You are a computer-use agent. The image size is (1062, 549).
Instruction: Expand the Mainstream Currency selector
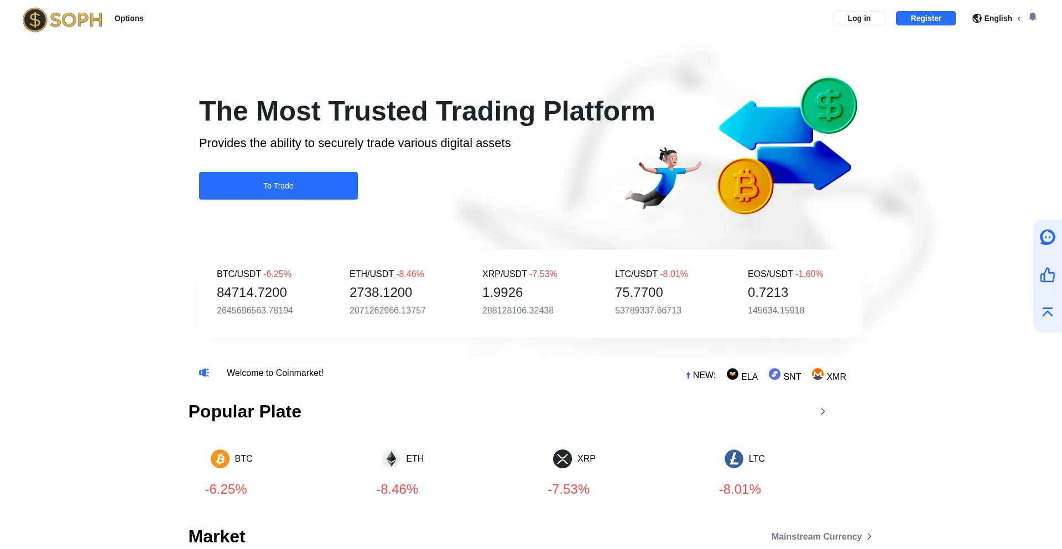(821, 536)
